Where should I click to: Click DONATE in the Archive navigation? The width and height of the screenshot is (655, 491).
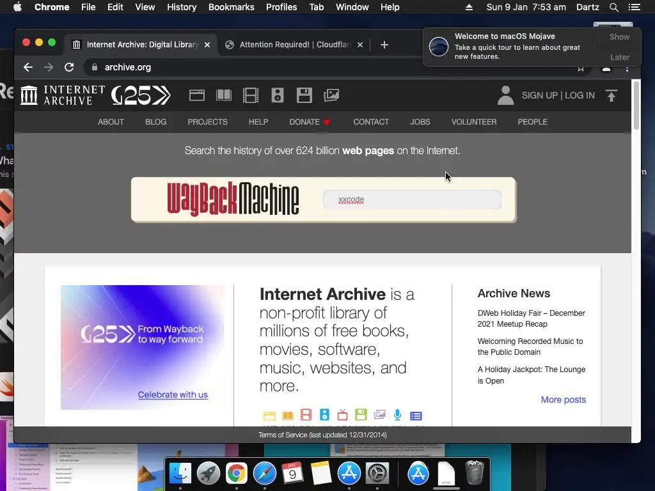coord(310,122)
